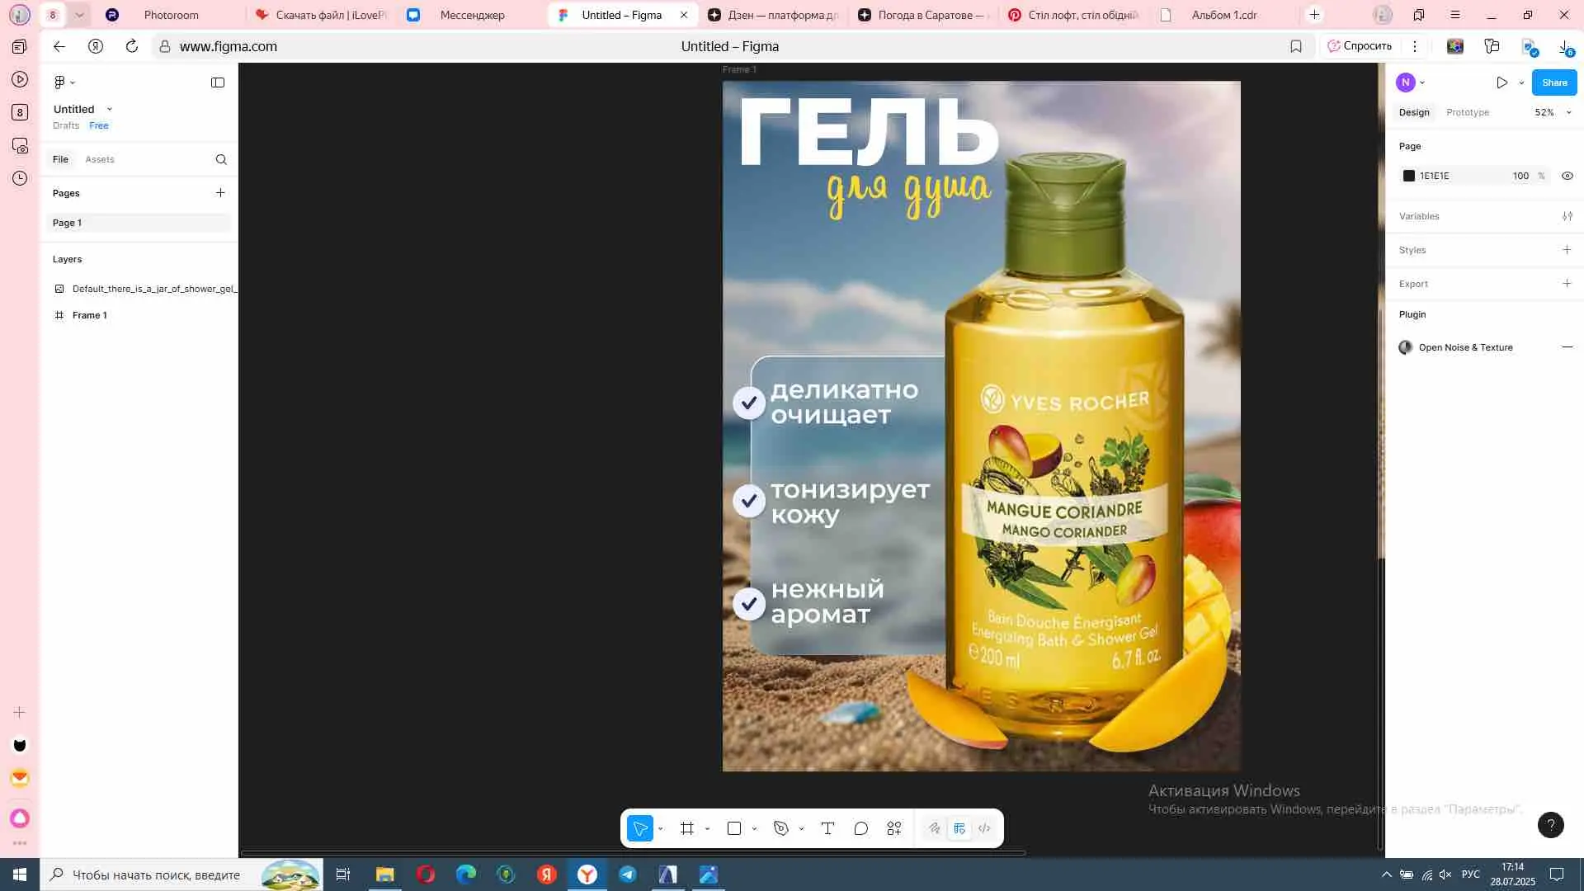This screenshot has width=1584, height=891.
Task: Open the notification center icon
Action: click(1557, 874)
